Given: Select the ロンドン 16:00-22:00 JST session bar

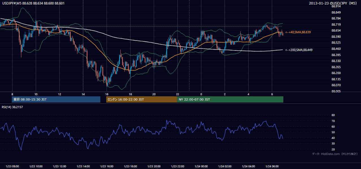Looking at the screenshot, I should (x=142, y=99).
